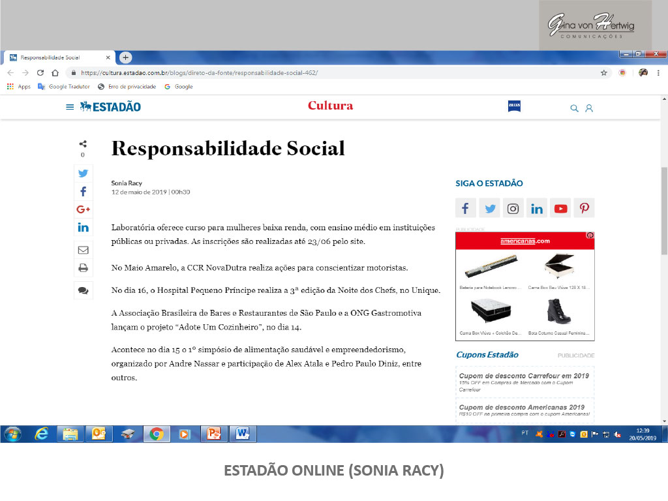
Task: Click the Bateria para Notebook Lenovo product
Action: click(491, 271)
